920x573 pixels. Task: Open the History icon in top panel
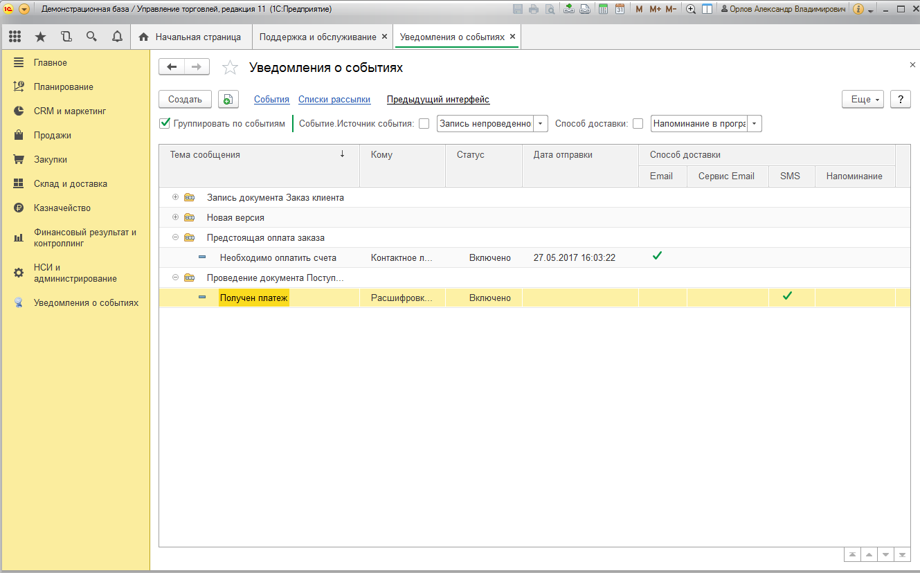click(x=66, y=37)
